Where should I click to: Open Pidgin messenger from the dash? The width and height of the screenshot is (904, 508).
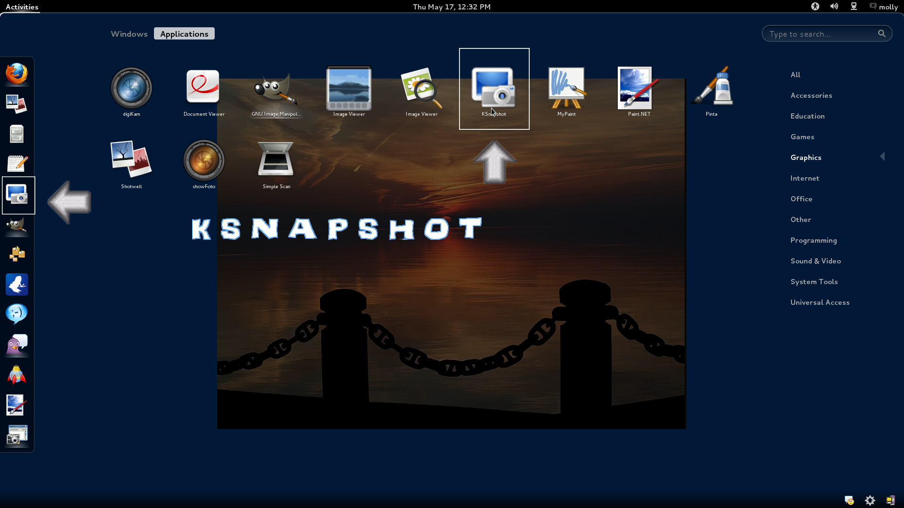click(17, 345)
